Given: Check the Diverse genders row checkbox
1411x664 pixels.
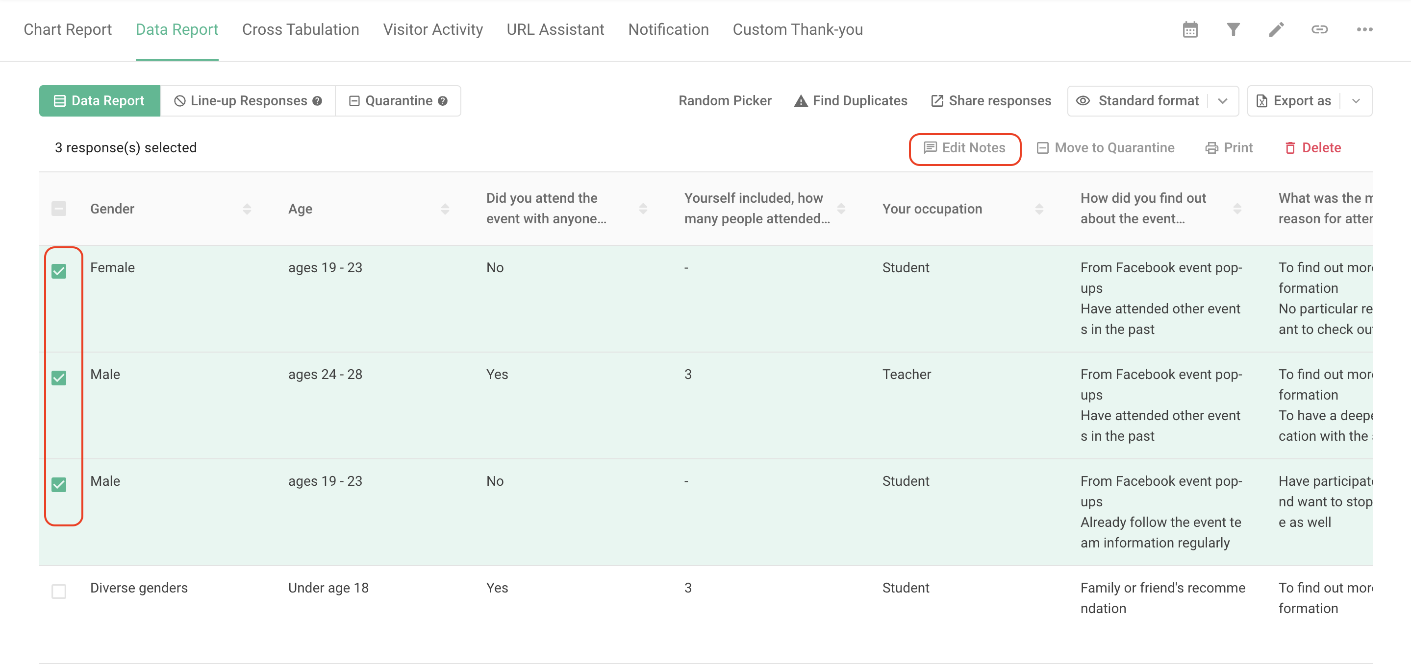Looking at the screenshot, I should point(59,591).
